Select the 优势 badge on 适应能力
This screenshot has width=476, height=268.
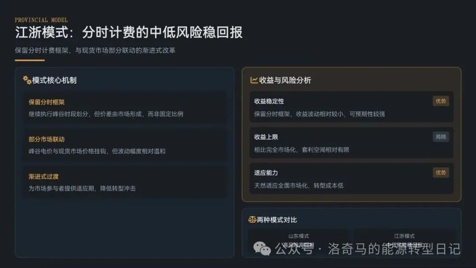[x=440, y=173]
